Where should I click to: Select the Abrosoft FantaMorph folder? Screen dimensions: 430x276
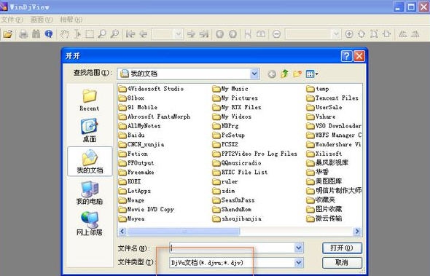pos(155,117)
